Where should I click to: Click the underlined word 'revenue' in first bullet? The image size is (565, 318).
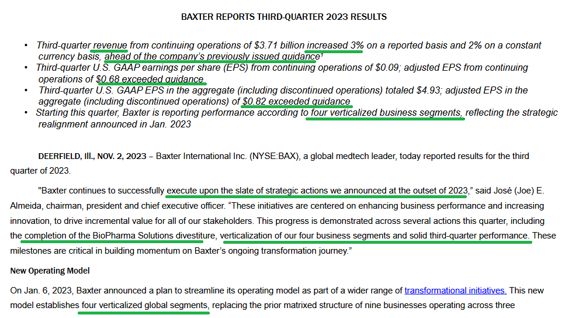click(x=110, y=46)
